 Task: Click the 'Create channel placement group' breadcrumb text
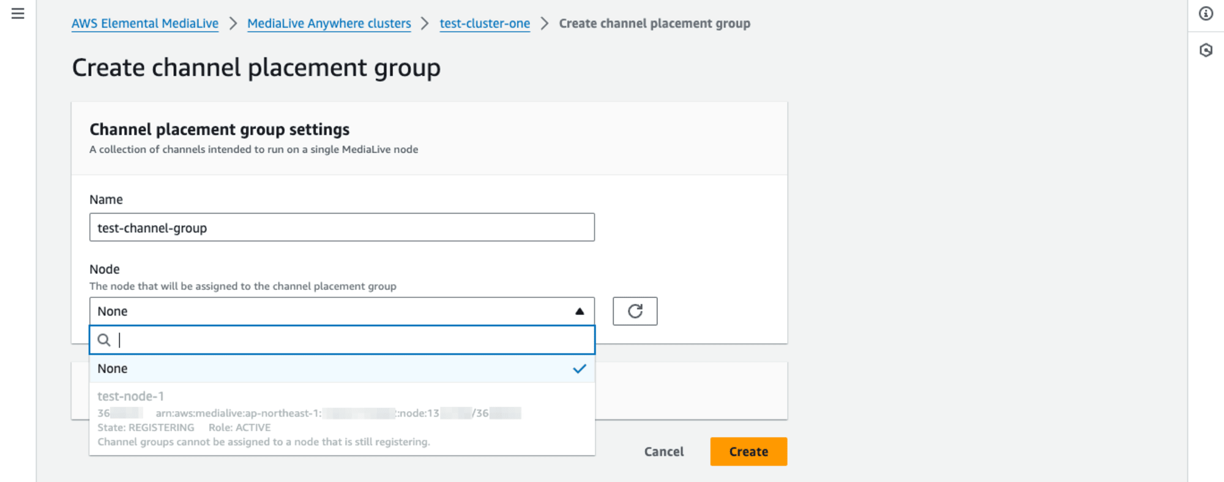pos(654,23)
